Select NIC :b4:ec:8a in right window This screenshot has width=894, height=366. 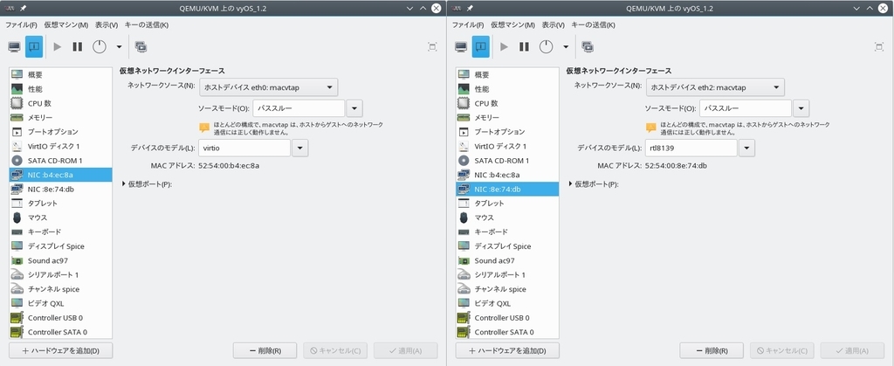507,175
